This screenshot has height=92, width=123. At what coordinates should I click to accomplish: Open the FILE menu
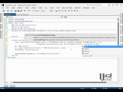coord(3,8)
